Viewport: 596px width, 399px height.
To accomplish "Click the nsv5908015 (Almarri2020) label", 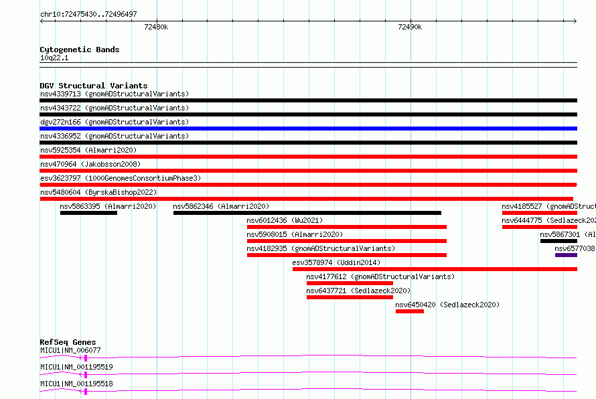I will point(295,234).
